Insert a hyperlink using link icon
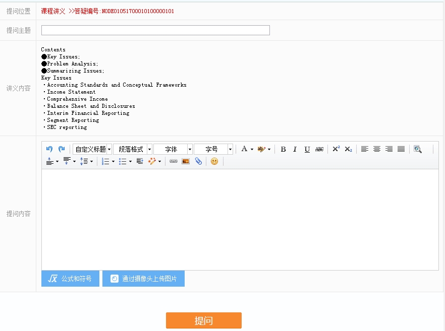The width and height of the screenshot is (445, 331). point(174,161)
